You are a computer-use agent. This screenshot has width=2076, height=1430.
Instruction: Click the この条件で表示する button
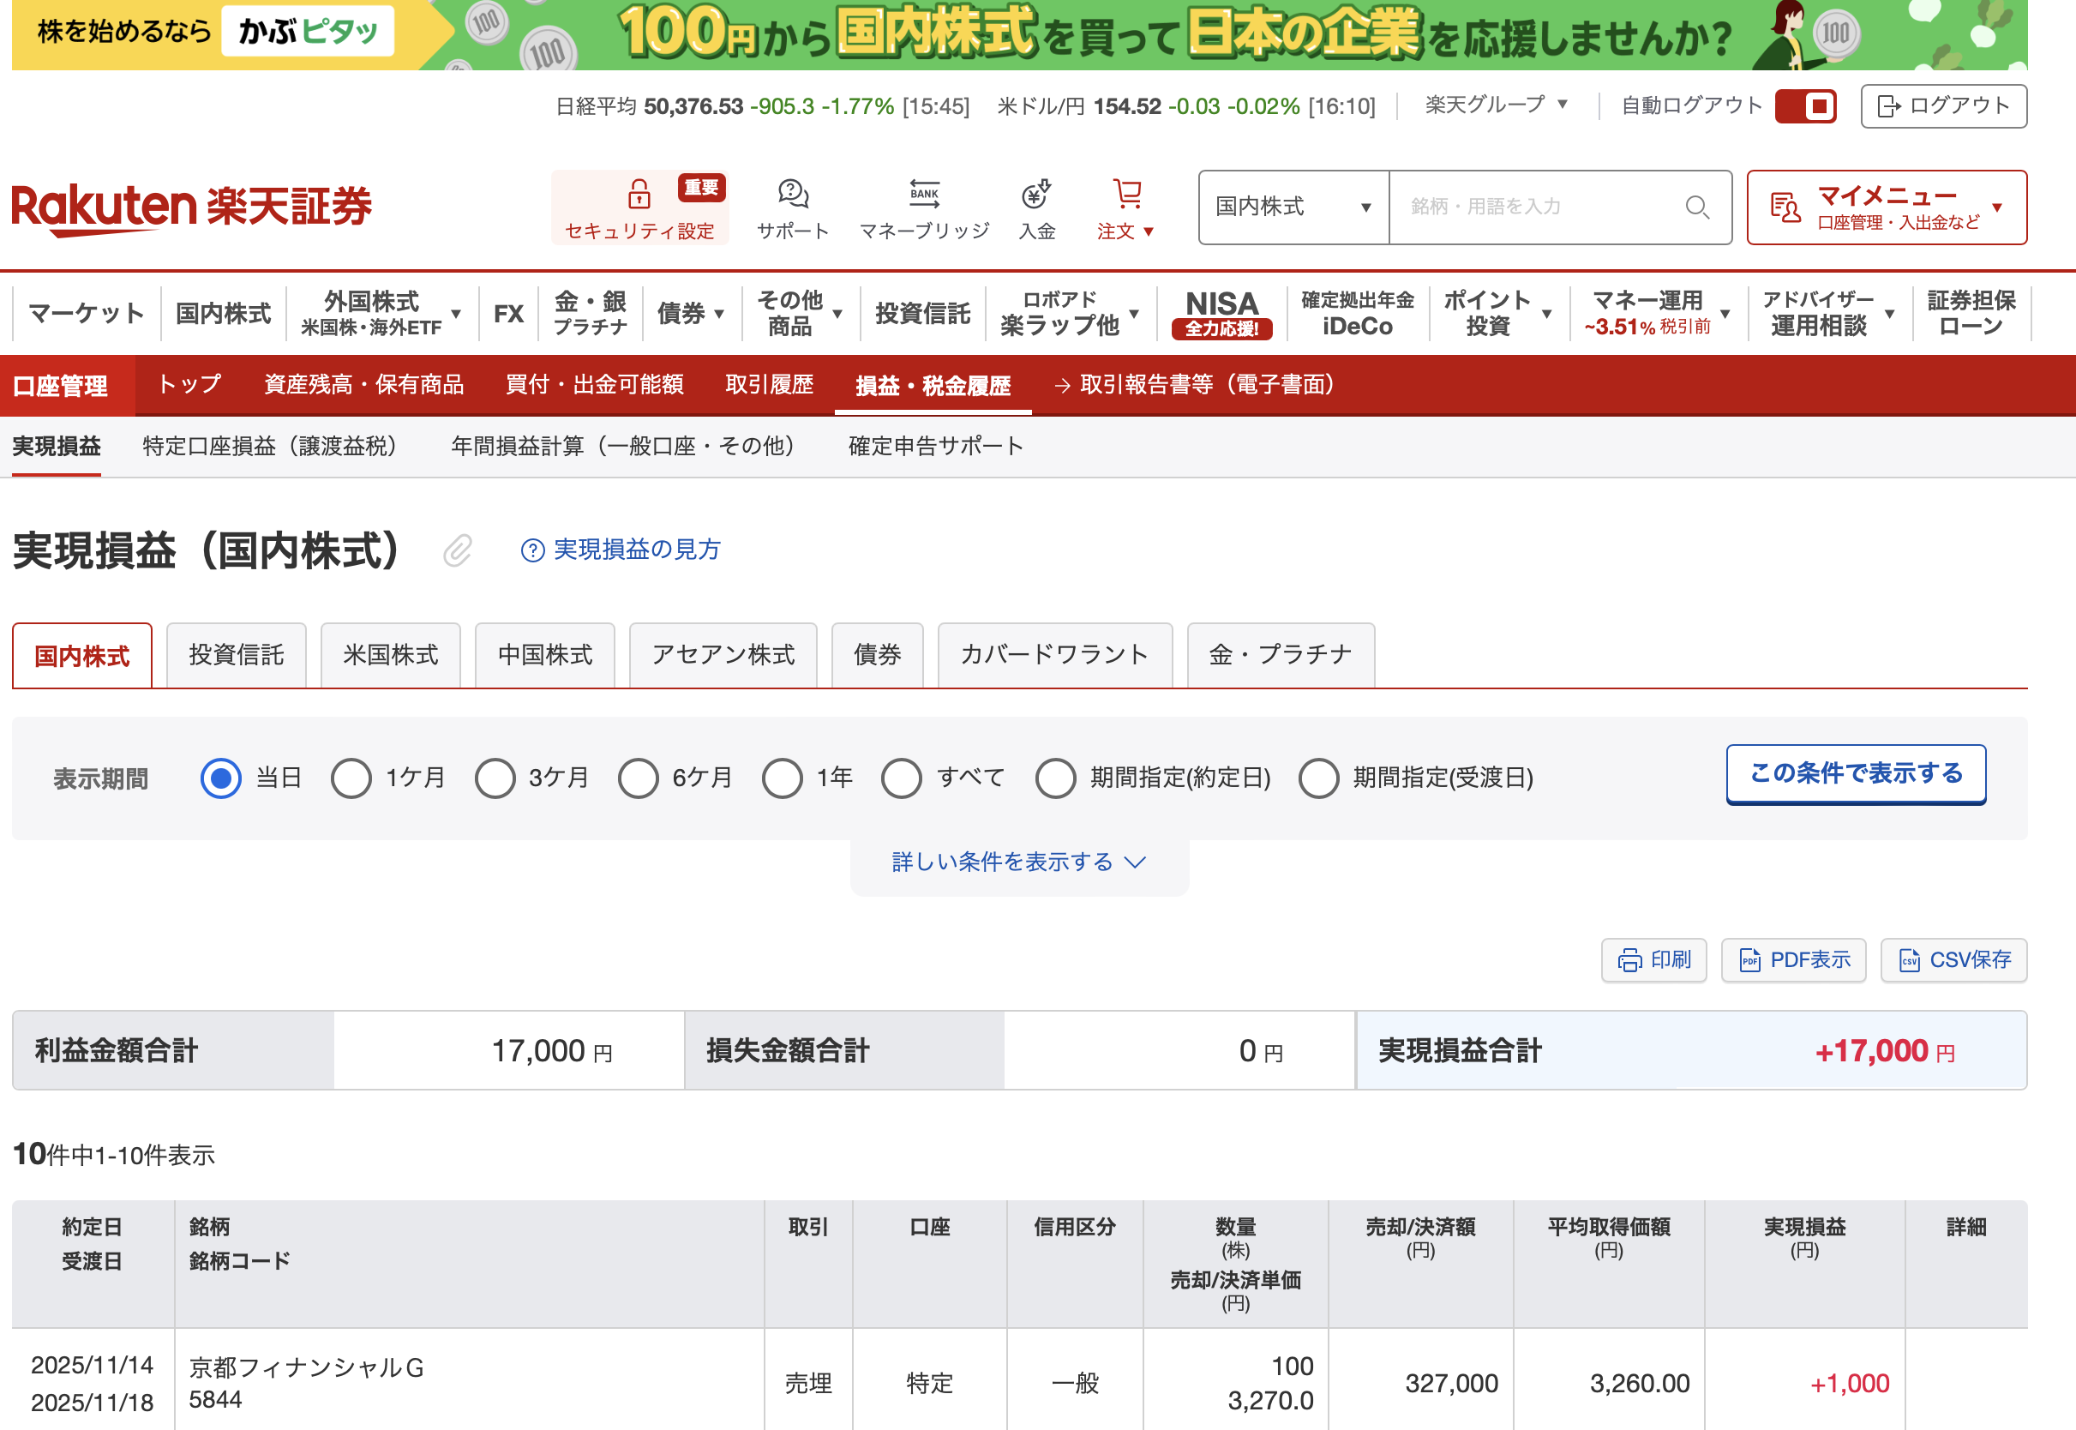1855,773
